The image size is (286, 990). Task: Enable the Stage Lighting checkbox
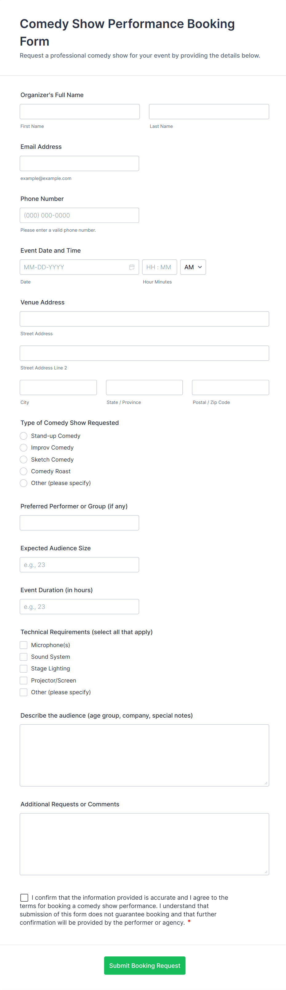tap(24, 669)
